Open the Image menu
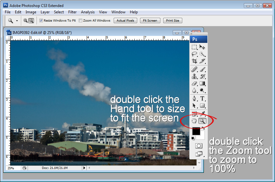 (x=31, y=12)
